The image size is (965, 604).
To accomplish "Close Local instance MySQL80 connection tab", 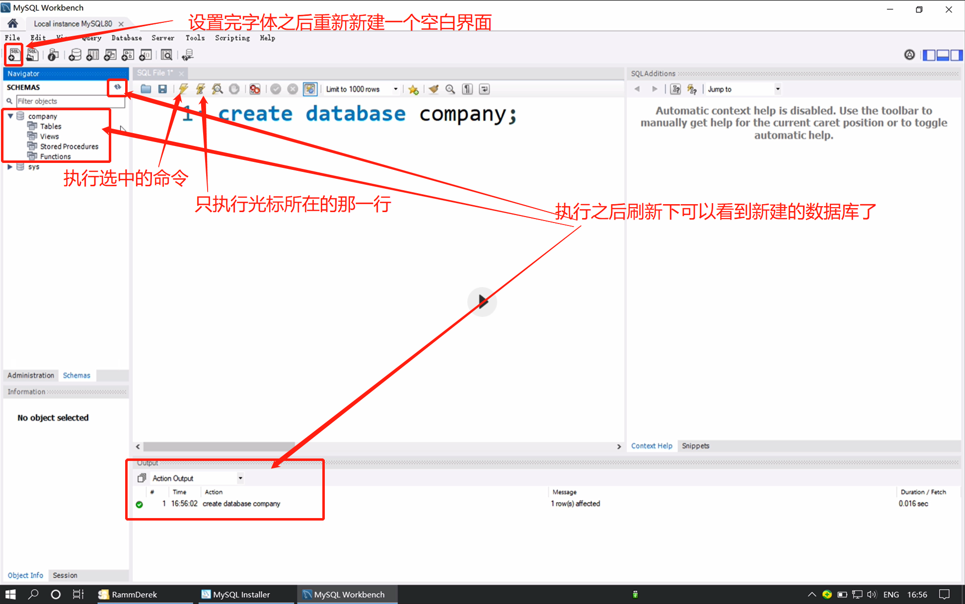I will [x=121, y=23].
